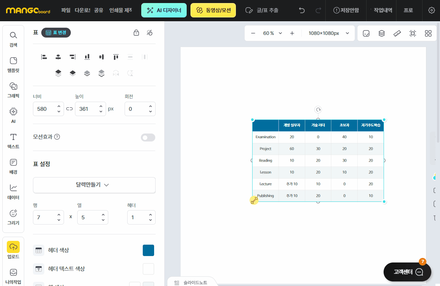Open the 60% zoom level dropdown

pos(273,33)
